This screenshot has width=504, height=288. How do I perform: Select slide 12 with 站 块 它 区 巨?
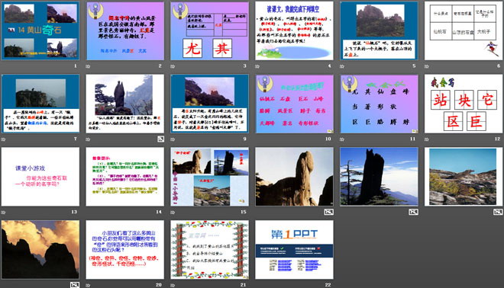pos(464,104)
